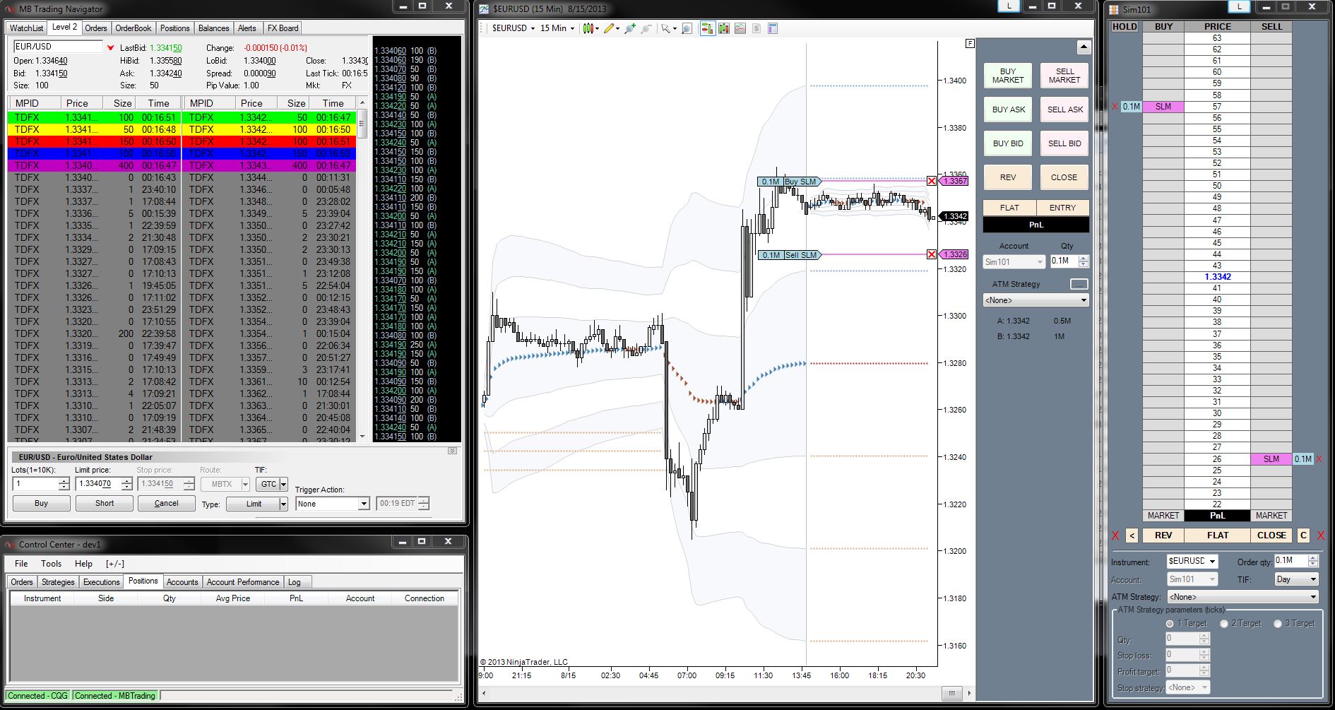Click the F marker at chart top right
Screen dimensions: 1335x710
(970, 43)
